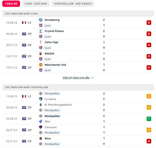The width and height of the screenshot is (156, 148).
Task: Click the Celta Vigo club crest
Action: [41, 42]
